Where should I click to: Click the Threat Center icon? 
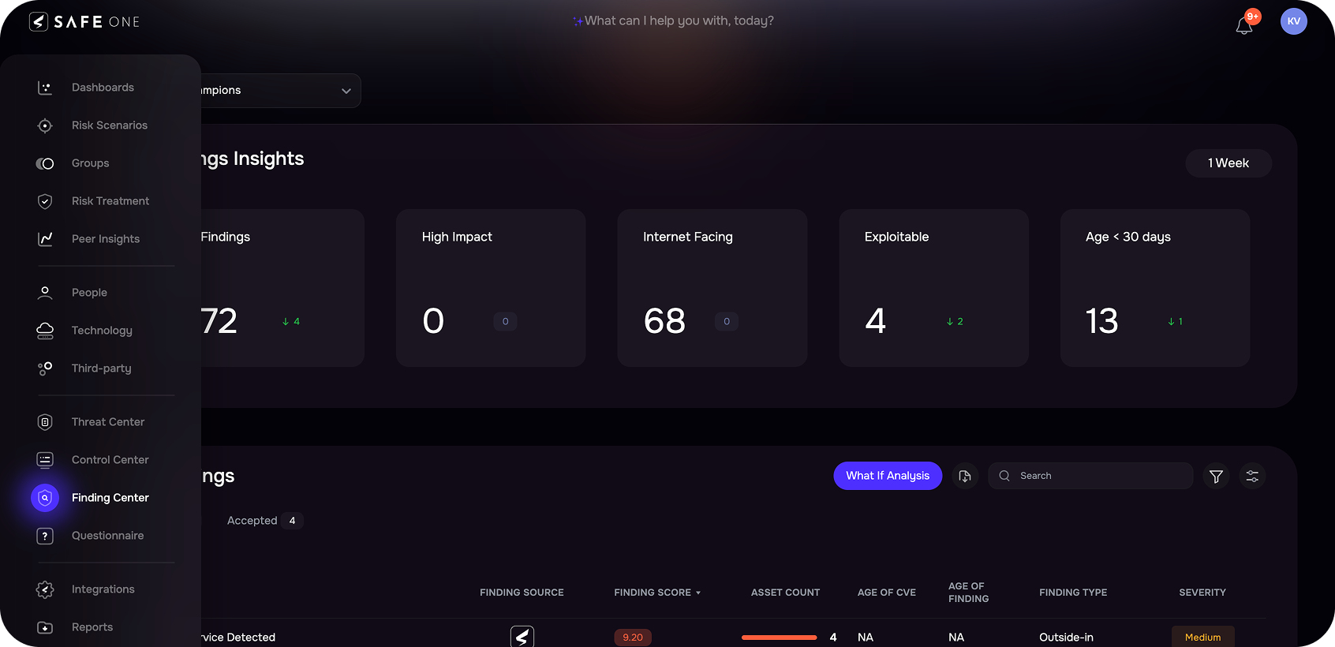click(45, 422)
